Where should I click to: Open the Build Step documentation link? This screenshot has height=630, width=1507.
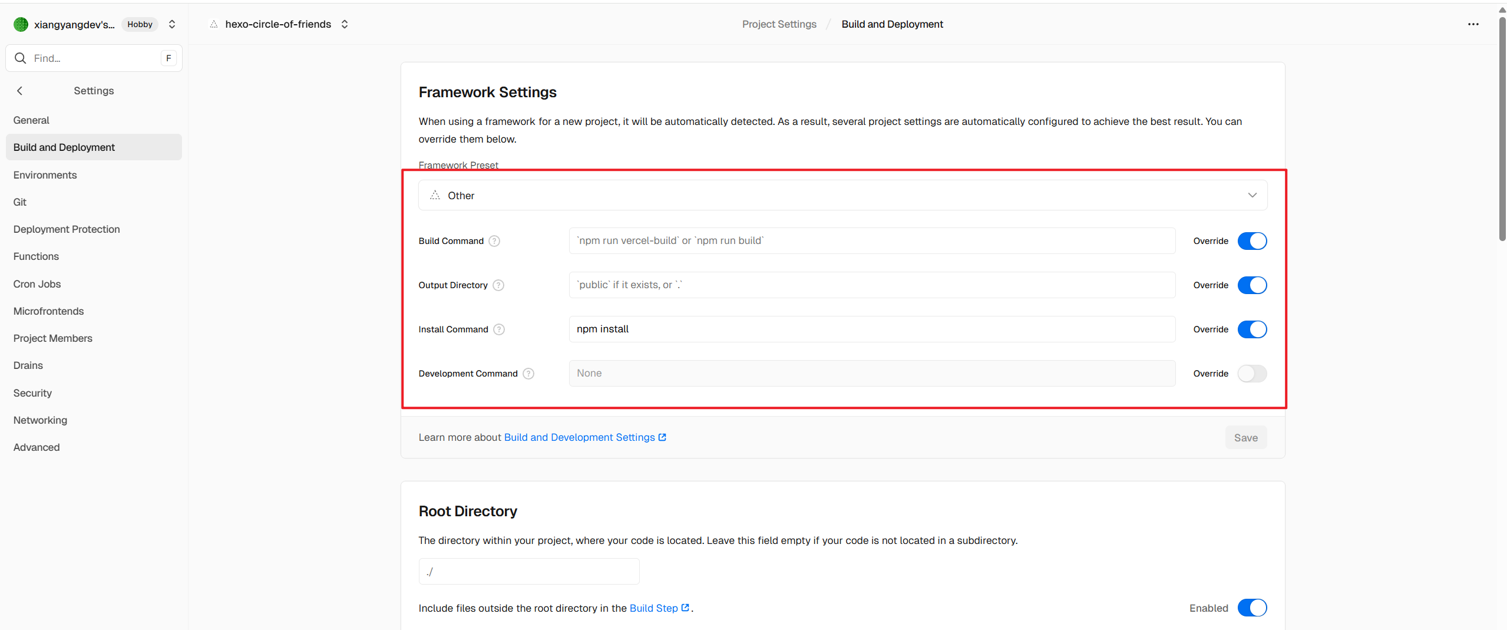tap(660, 608)
